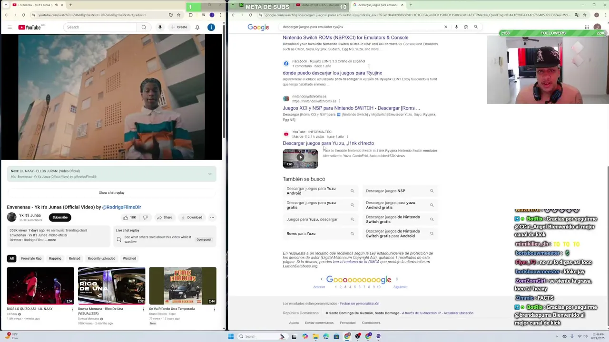Click the Open panel button for chat replay
The height and width of the screenshot is (342, 609).
(x=204, y=239)
